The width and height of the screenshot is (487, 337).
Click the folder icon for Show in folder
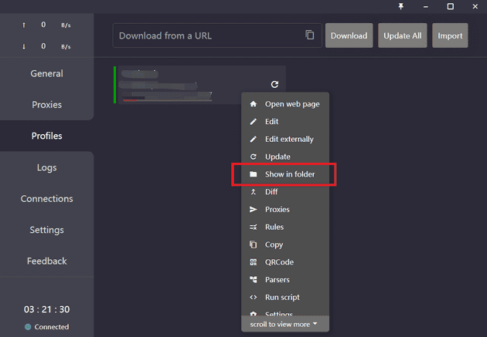click(253, 175)
